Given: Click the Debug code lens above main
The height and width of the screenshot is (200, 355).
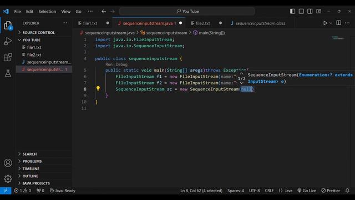Looking at the screenshot, I should pos(121,64).
